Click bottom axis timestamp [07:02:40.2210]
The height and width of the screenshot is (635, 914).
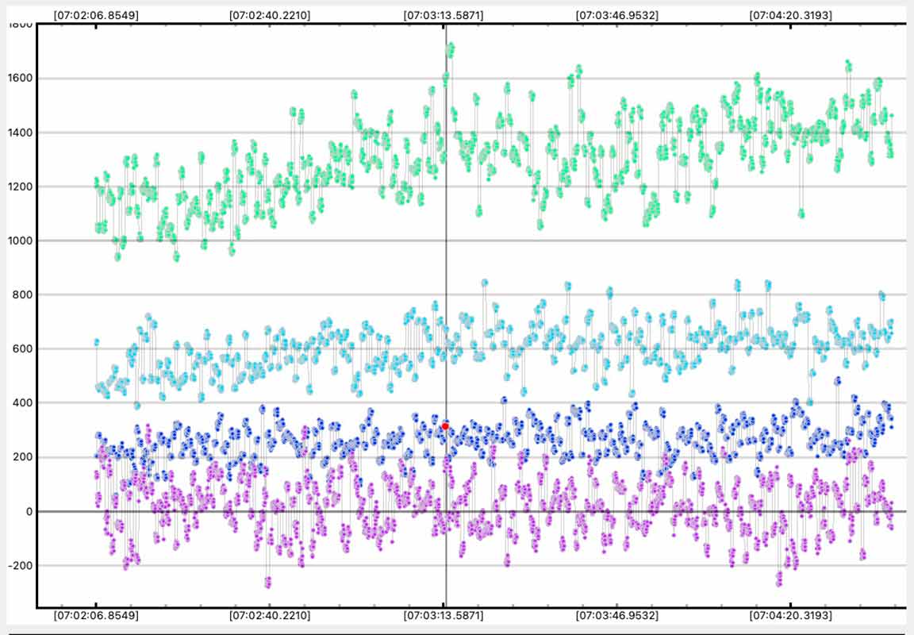point(270,616)
